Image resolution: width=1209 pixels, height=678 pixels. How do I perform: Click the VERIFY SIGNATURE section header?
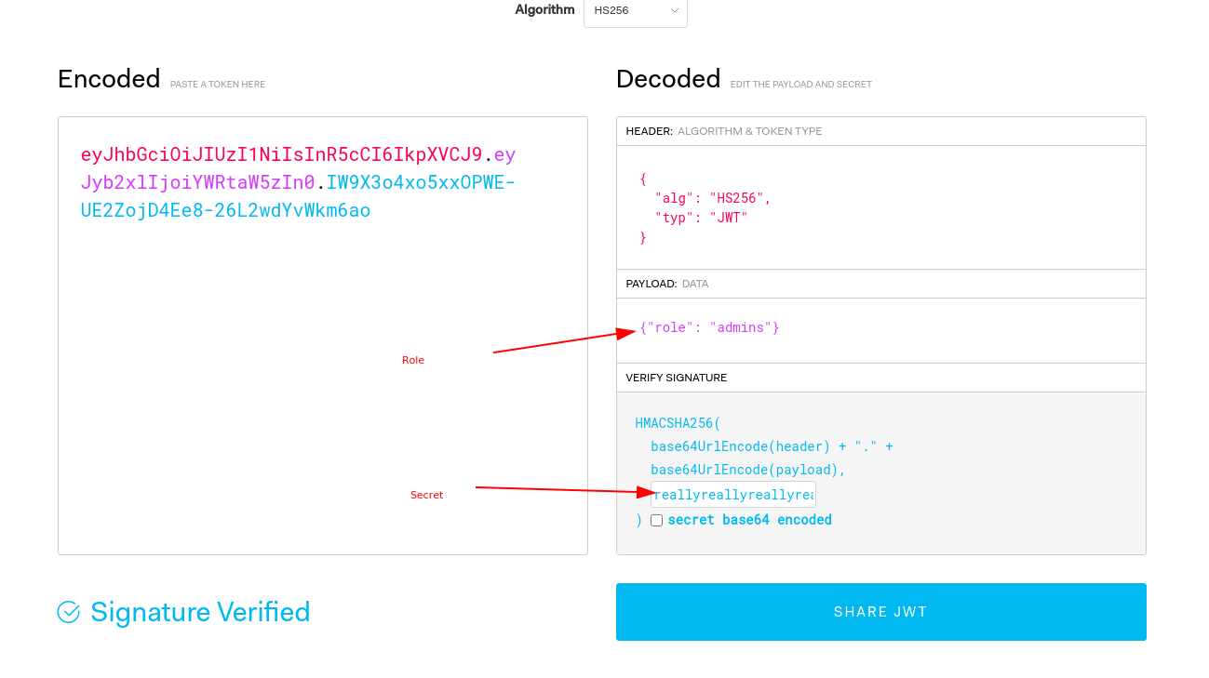tap(676, 377)
